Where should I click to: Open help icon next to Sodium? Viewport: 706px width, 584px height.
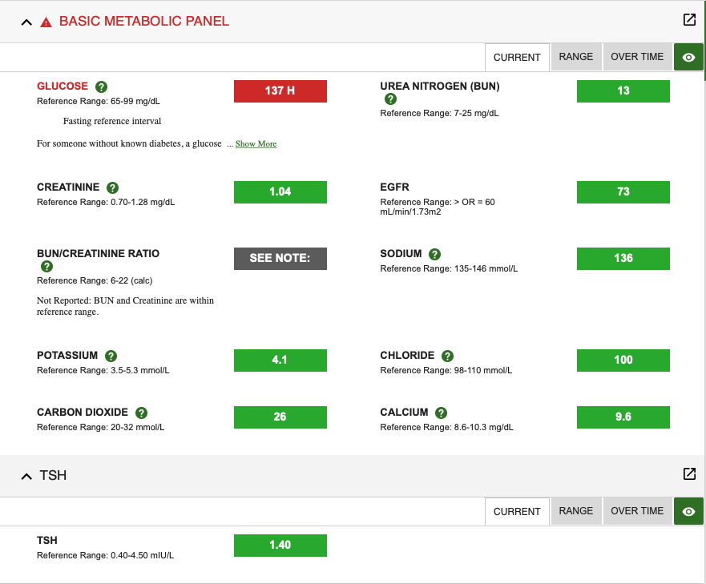click(x=434, y=255)
